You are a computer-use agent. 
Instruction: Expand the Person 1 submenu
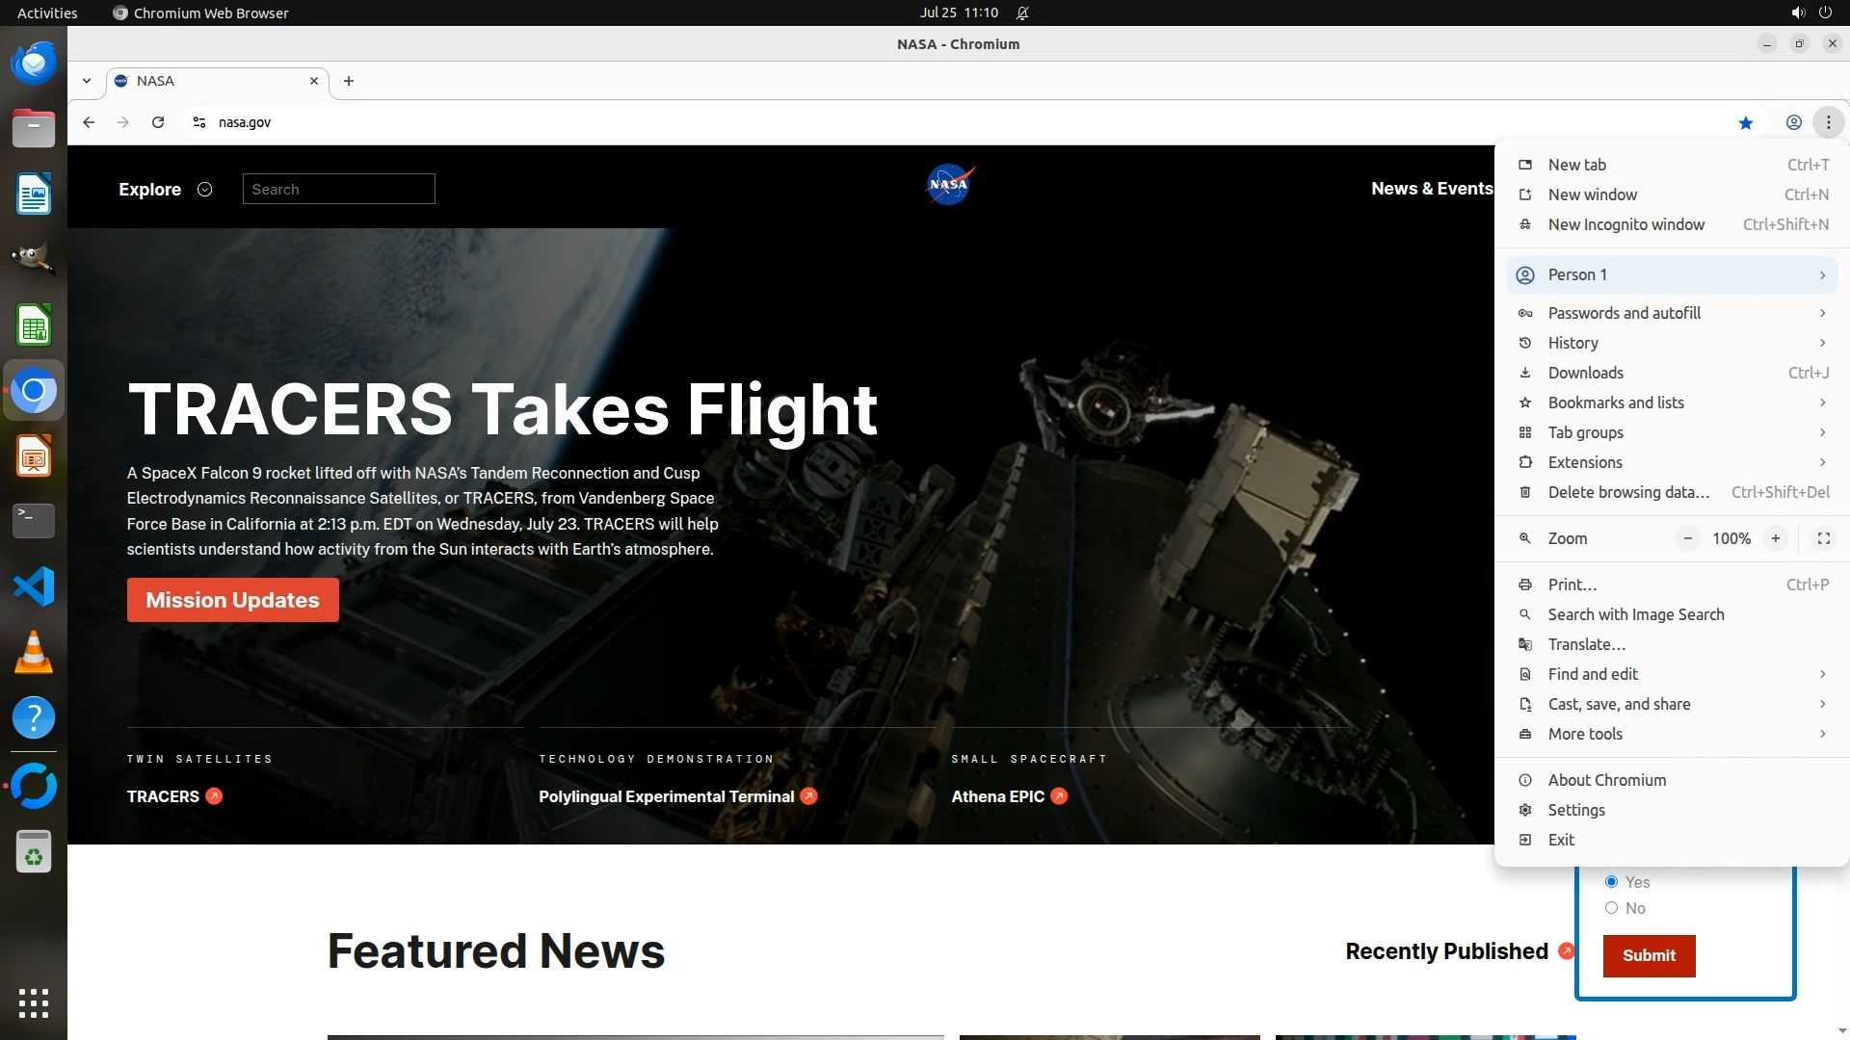coord(1672,275)
